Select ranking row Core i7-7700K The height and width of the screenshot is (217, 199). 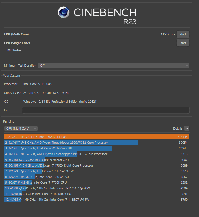pyautogui.click(x=97, y=182)
